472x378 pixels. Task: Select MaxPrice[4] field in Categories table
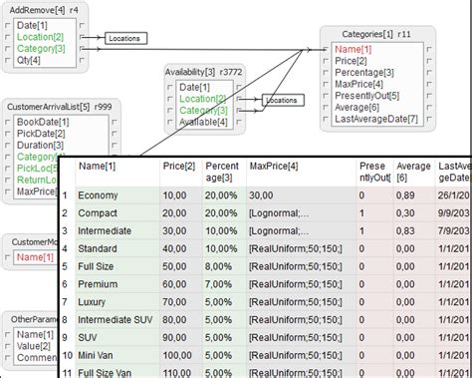click(358, 84)
